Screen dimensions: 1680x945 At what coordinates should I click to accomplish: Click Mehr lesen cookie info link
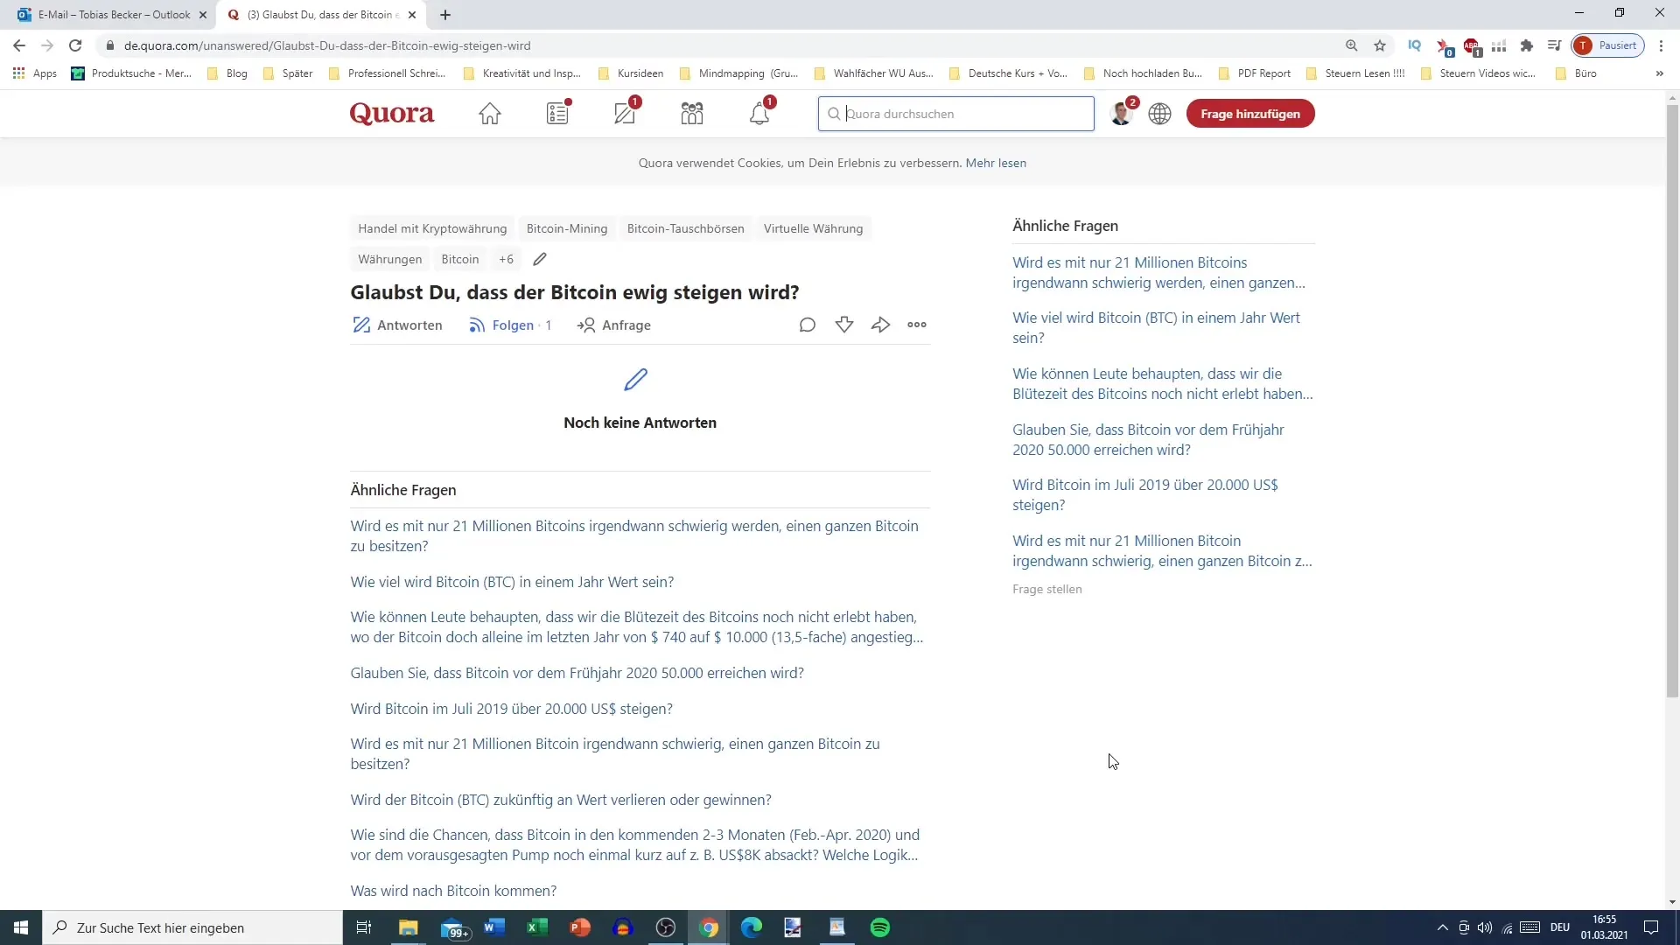coord(996,163)
